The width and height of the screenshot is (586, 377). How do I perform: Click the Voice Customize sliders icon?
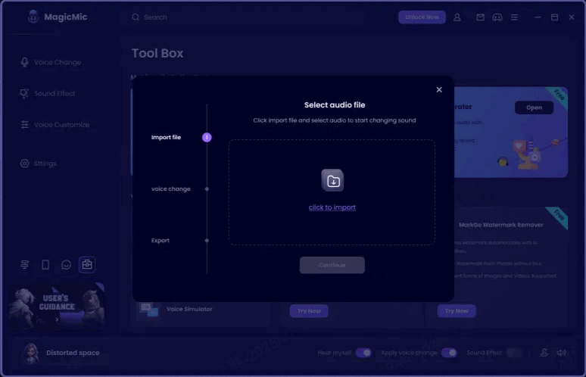coord(25,125)
